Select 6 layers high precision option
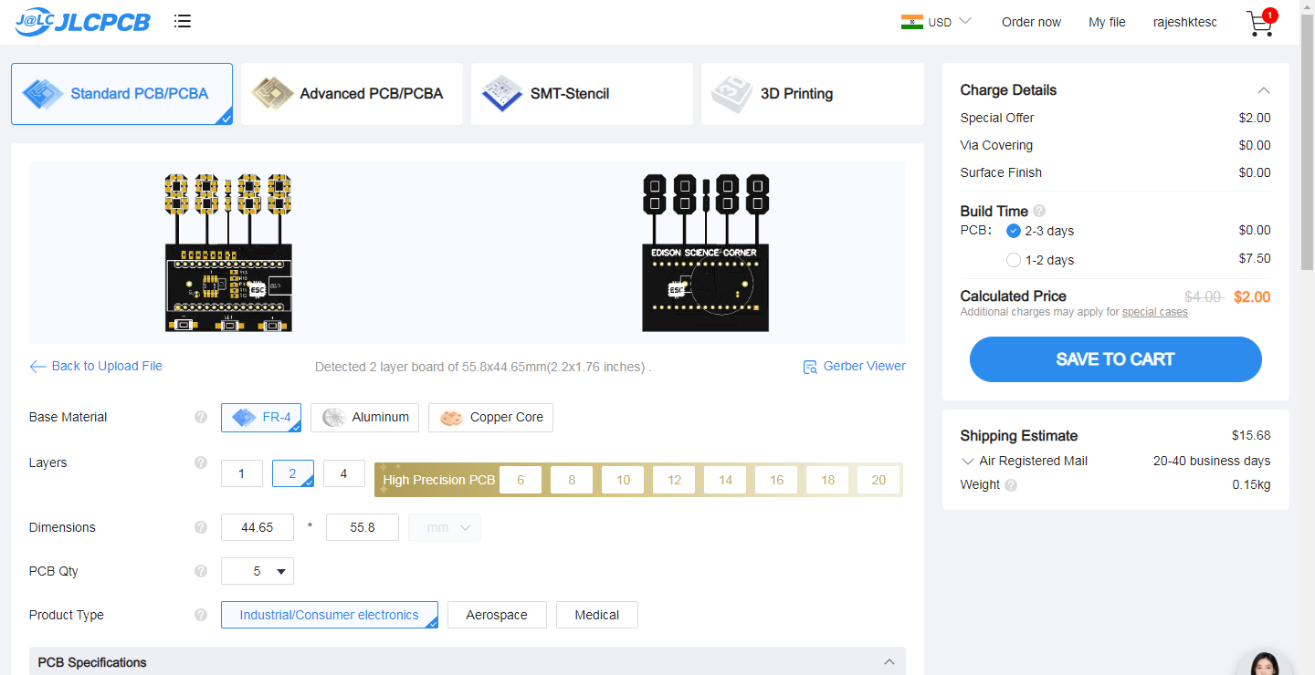This screenshot has width=1315, height=675. [521, 480]
